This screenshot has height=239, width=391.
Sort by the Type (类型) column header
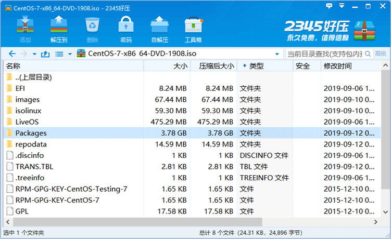pyautogui.click(x=265, y=66)
